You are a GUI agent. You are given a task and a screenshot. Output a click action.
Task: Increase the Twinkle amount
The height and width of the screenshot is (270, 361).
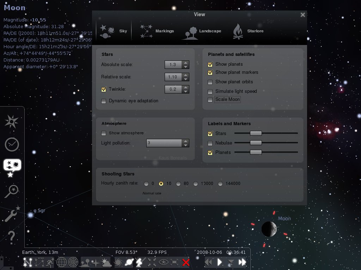186,87
